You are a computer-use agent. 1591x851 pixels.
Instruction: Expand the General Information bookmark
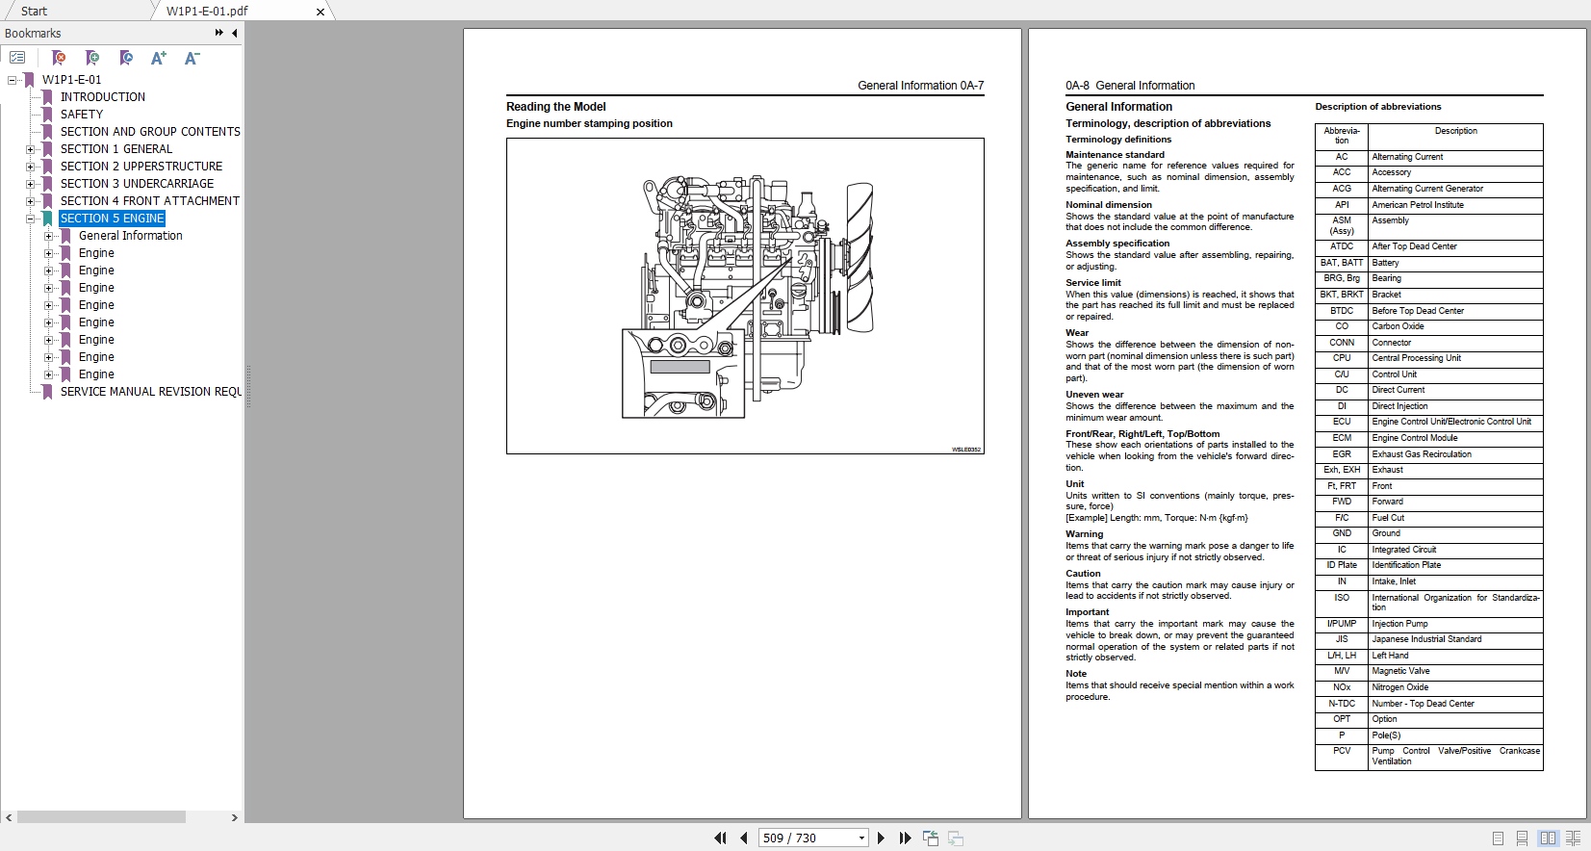point(48,236)
